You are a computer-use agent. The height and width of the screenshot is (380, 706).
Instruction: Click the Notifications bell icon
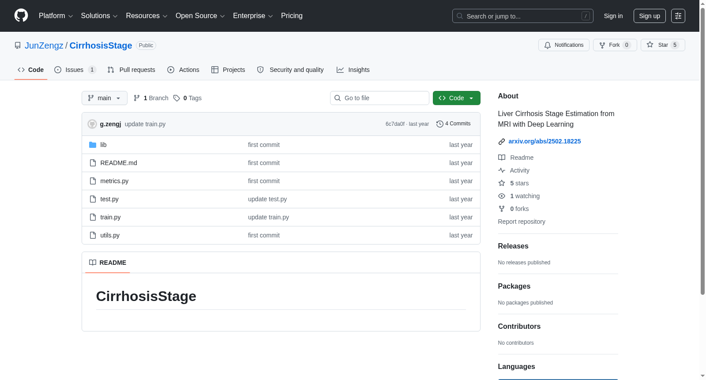click(x=548, y=45)
